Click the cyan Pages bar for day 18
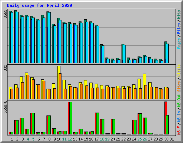This screenshot has height=143, width=183. [103, 54]
